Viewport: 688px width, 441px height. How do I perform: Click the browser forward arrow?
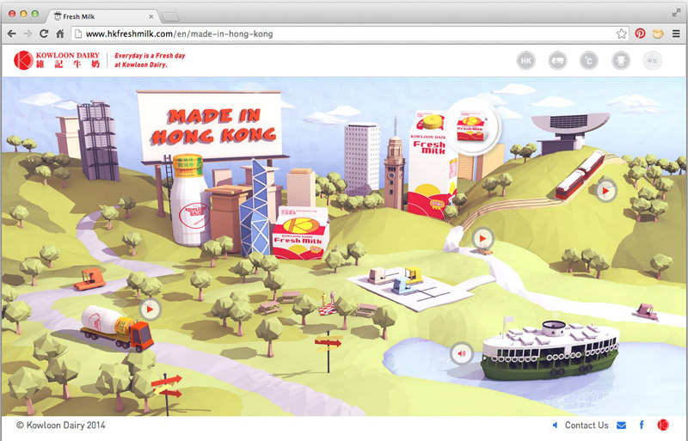(28, 34)
